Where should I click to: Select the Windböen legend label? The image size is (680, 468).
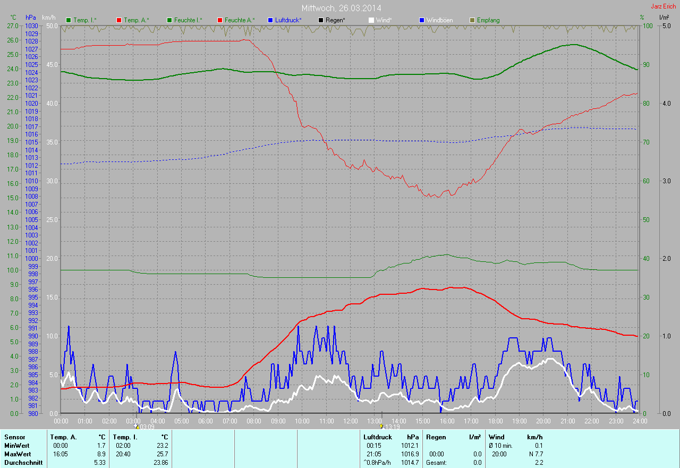coord(440,20)
